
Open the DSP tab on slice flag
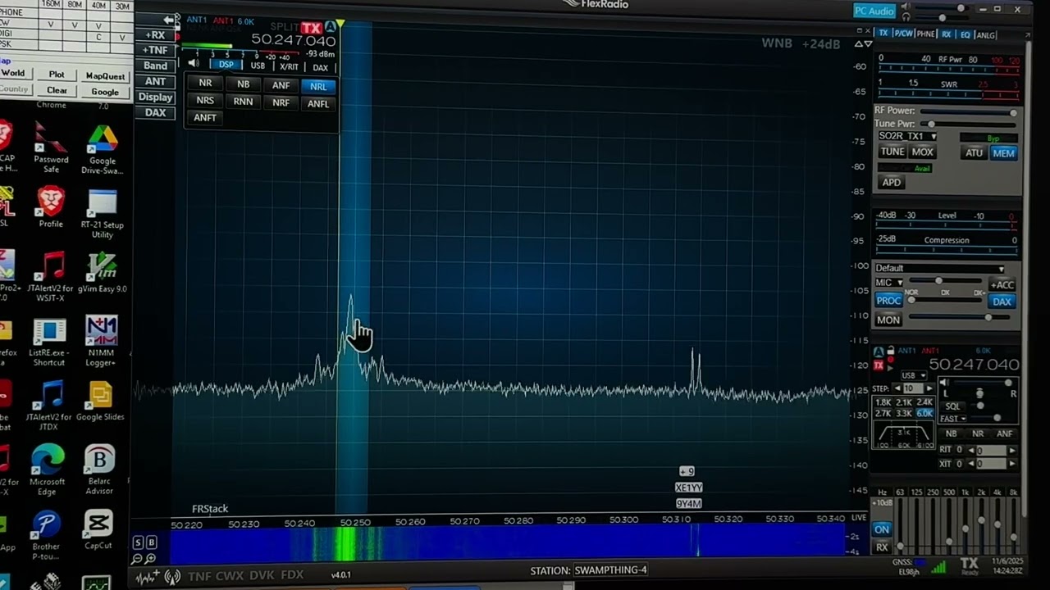coord(226,65)
